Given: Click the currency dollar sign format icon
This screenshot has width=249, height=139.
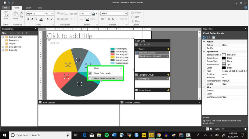Looking at the screenshot, I should (109, 19).
